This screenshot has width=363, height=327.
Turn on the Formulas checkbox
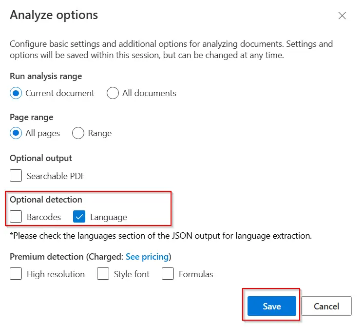point(168,274)
